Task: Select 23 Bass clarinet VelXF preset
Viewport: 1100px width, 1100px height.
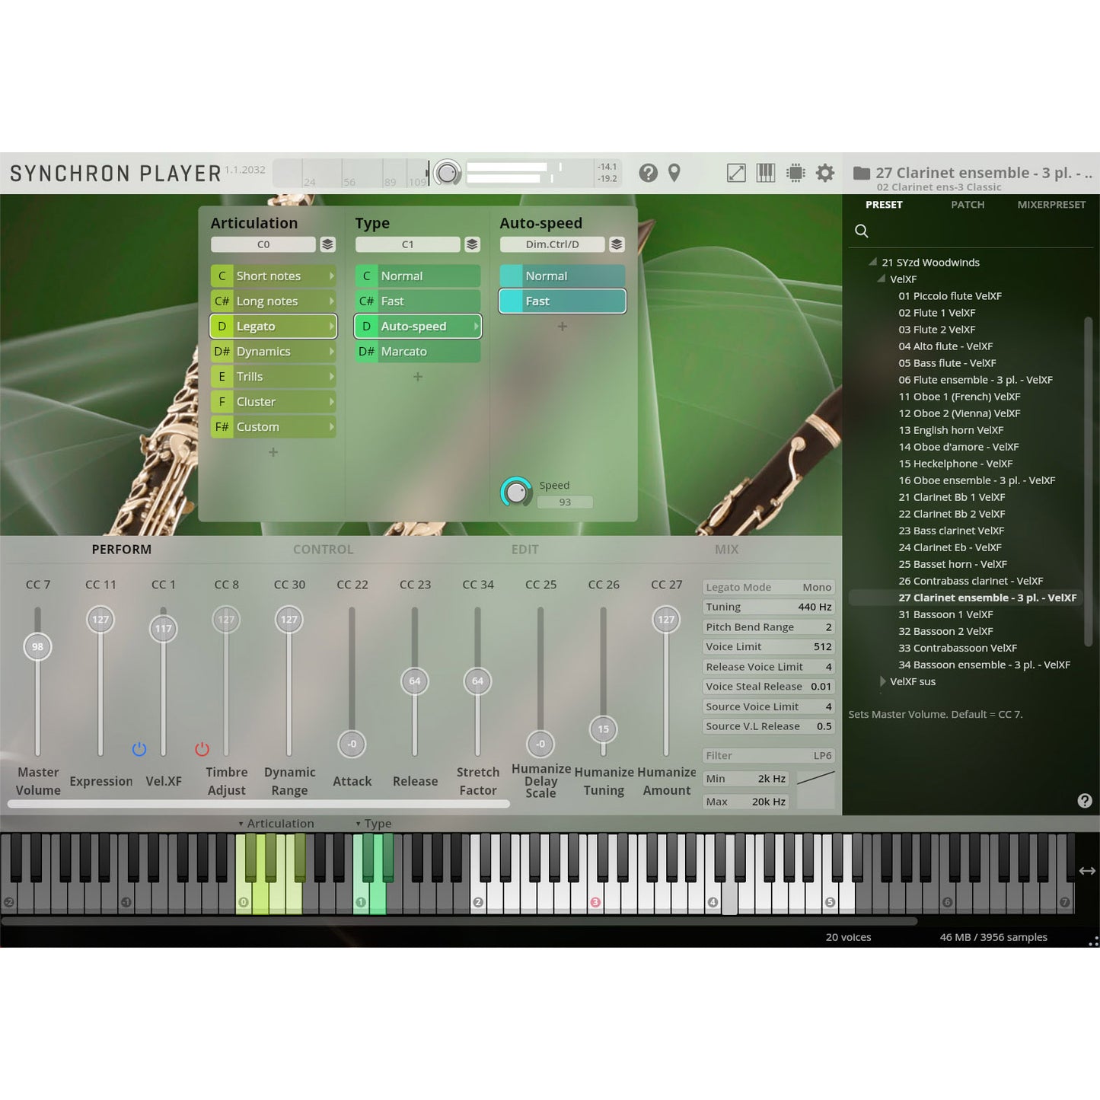Action: (951, 531)
